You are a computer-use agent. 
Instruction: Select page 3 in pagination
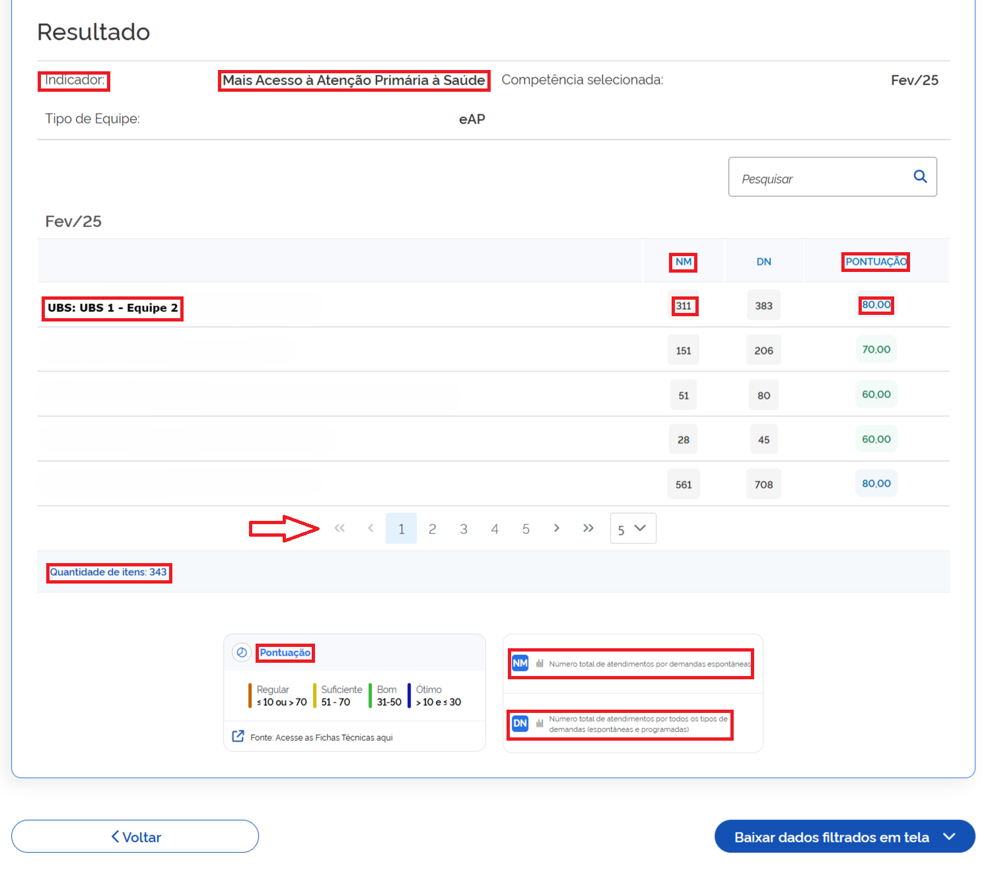tap(464, 529)
